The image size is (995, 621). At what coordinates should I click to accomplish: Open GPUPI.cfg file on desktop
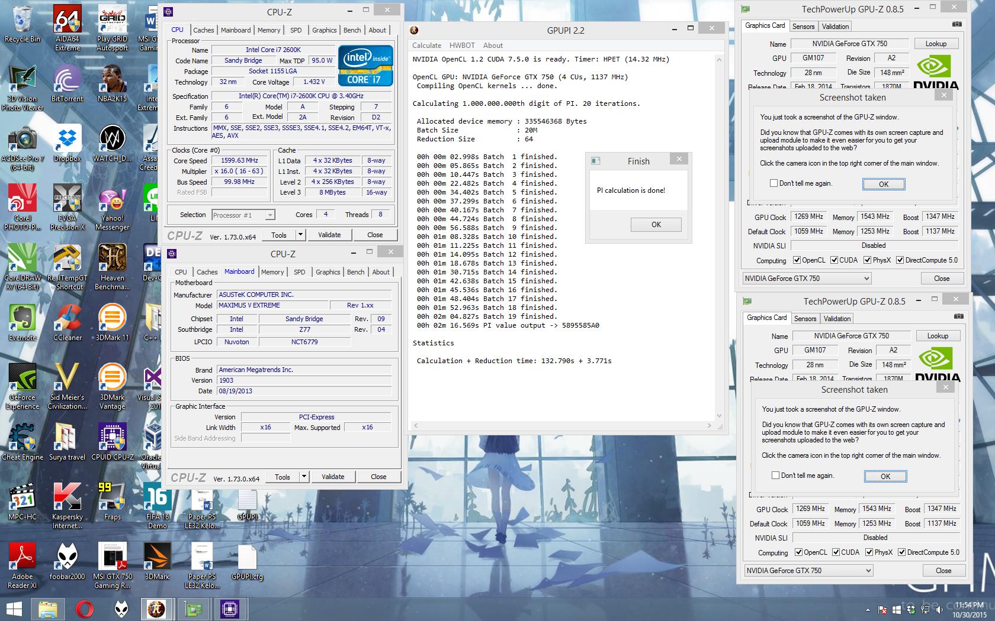tap(247, 561)
